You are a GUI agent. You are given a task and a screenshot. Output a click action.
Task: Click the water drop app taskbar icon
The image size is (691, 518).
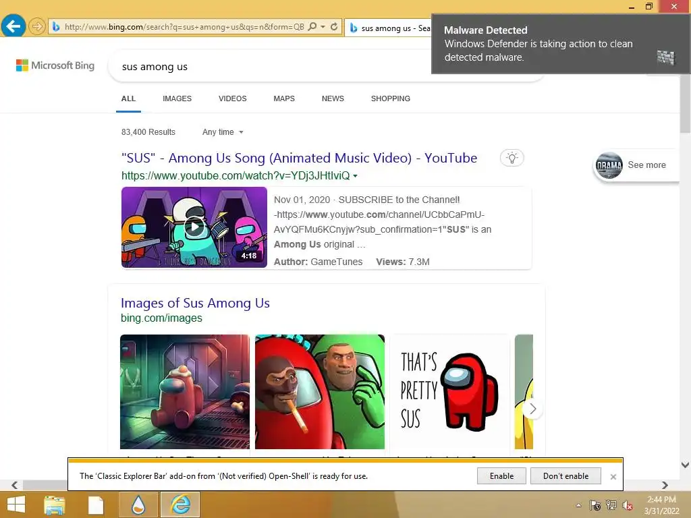coord(138,505)
